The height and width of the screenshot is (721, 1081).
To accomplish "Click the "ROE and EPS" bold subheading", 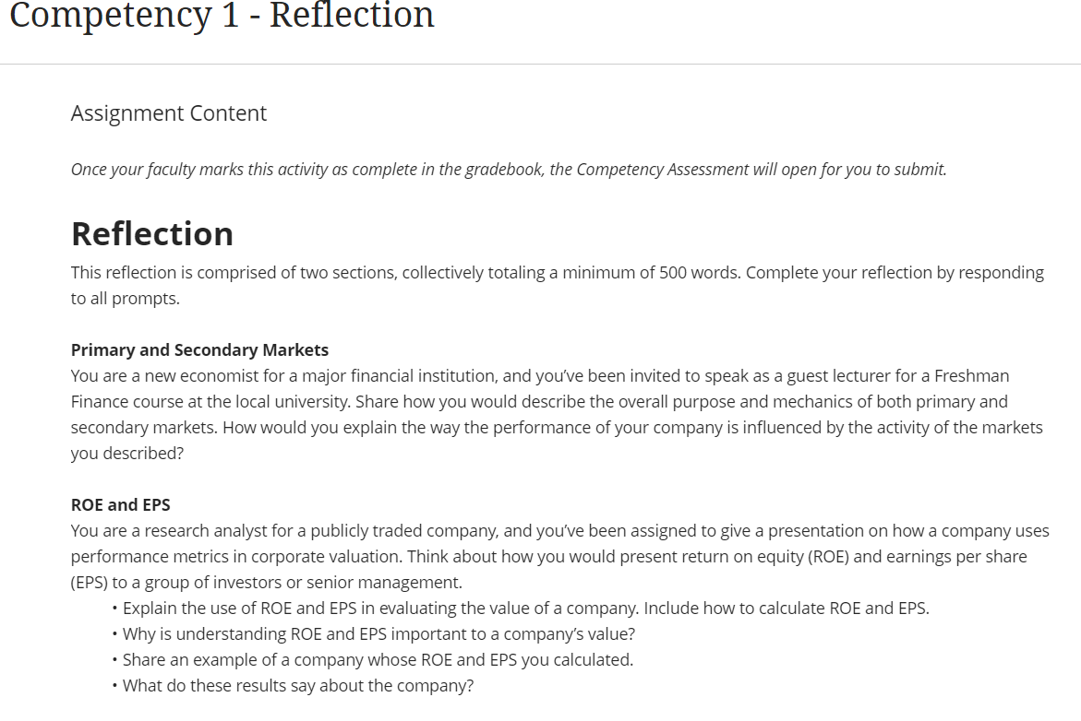I will pyautogui.click(x=121, y=504).
